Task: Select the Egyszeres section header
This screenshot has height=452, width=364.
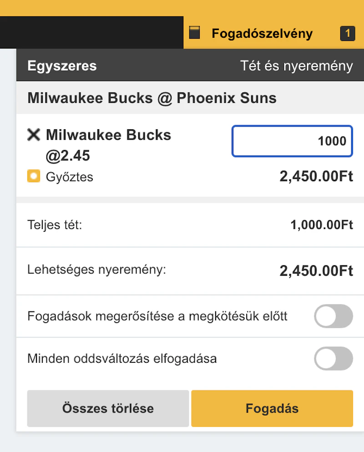Action: coord(62,66)
